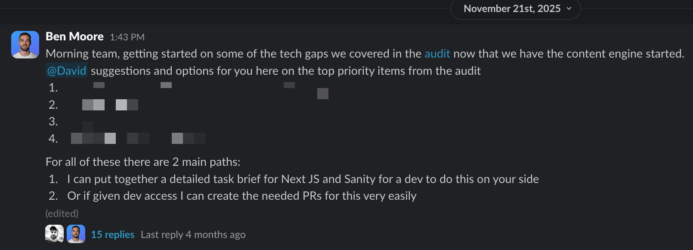The width and height of the screenshot is (693, 250).
Task: Open the 15 replies thread
Action: point(112,235)
